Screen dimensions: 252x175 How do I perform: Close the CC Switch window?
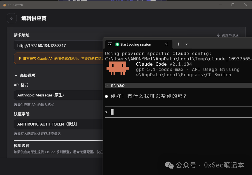click(x=246, y=5)
